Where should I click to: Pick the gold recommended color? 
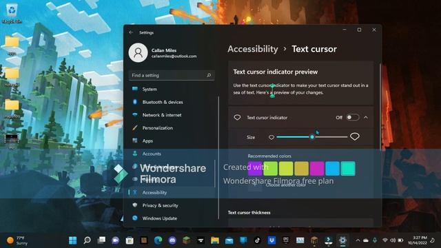(x=302, y=168)
